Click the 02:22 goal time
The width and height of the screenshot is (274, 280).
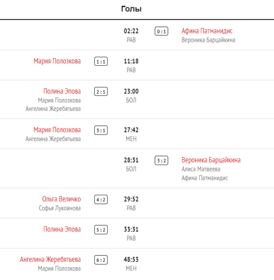131,31
